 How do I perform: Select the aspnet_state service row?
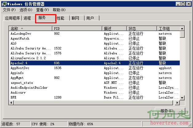coord(94,83)
